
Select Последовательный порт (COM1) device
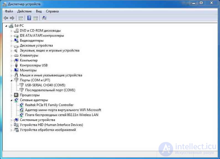[50, 90]
